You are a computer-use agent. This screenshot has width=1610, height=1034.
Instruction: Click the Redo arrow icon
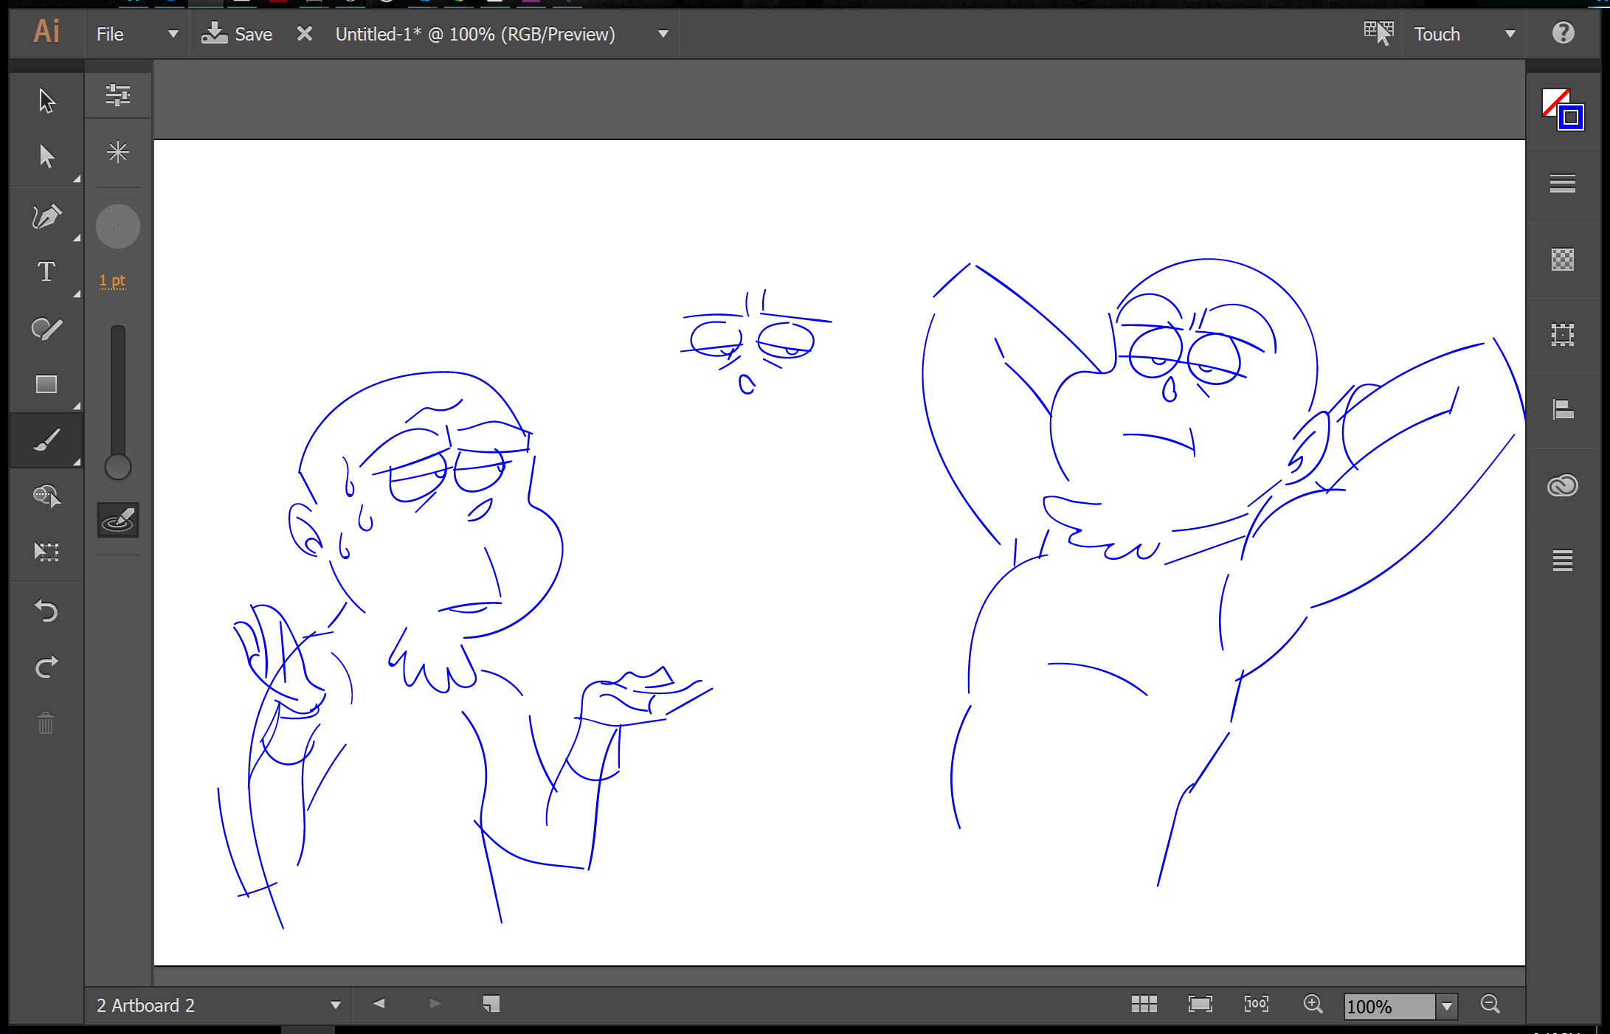point(46,667)
